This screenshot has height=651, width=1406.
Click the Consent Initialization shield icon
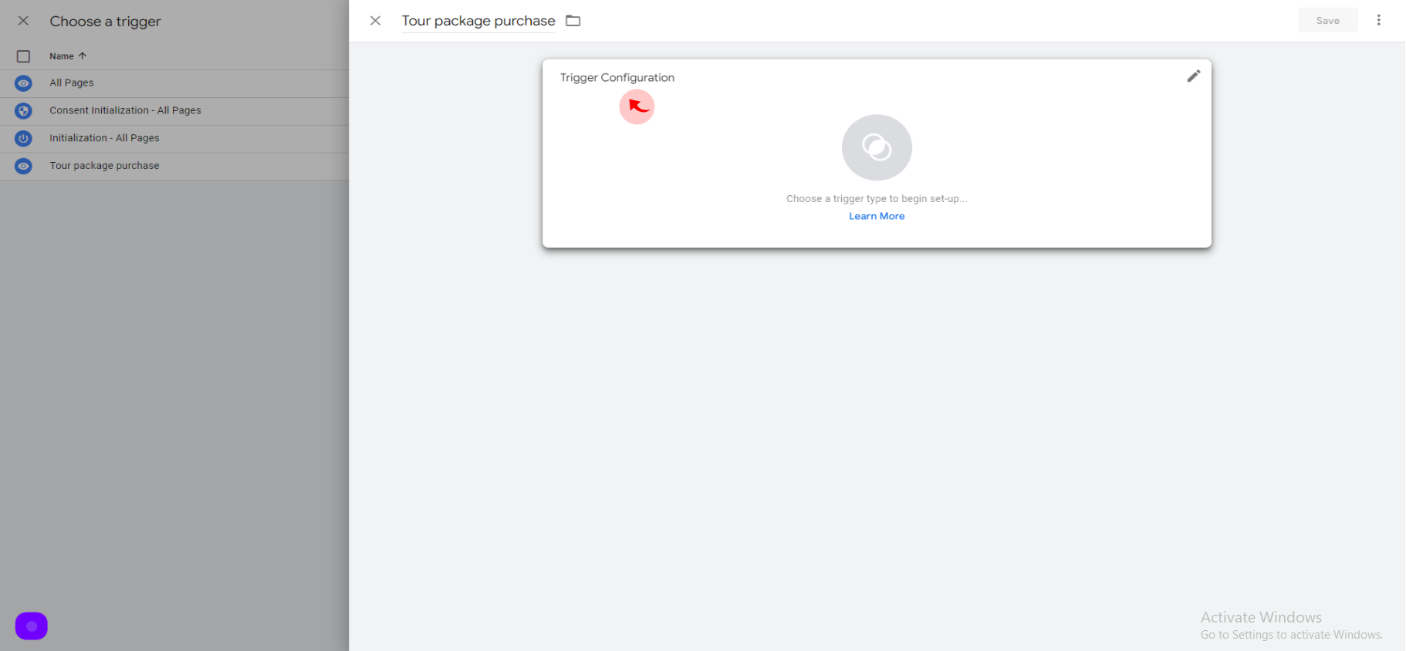click(x=24, y=111)
